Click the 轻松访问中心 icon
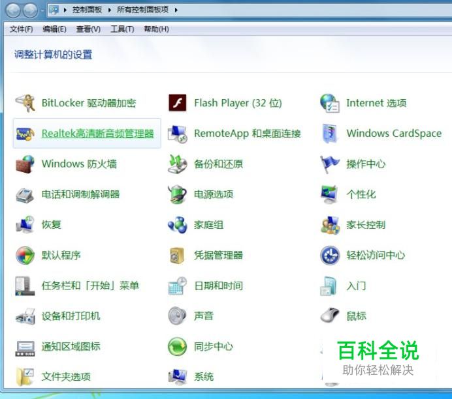This screenshot has width=452, height=399. [x=329, y=255]
